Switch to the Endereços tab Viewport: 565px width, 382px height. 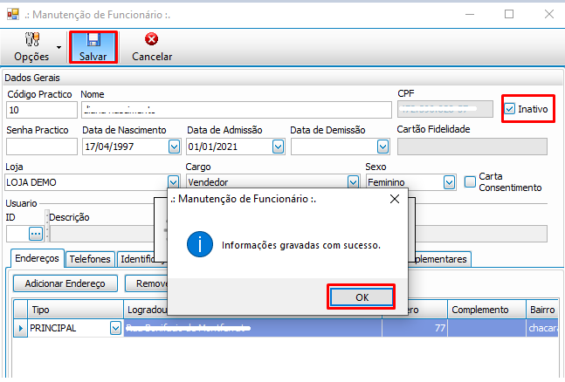click(x=38, y=258)
